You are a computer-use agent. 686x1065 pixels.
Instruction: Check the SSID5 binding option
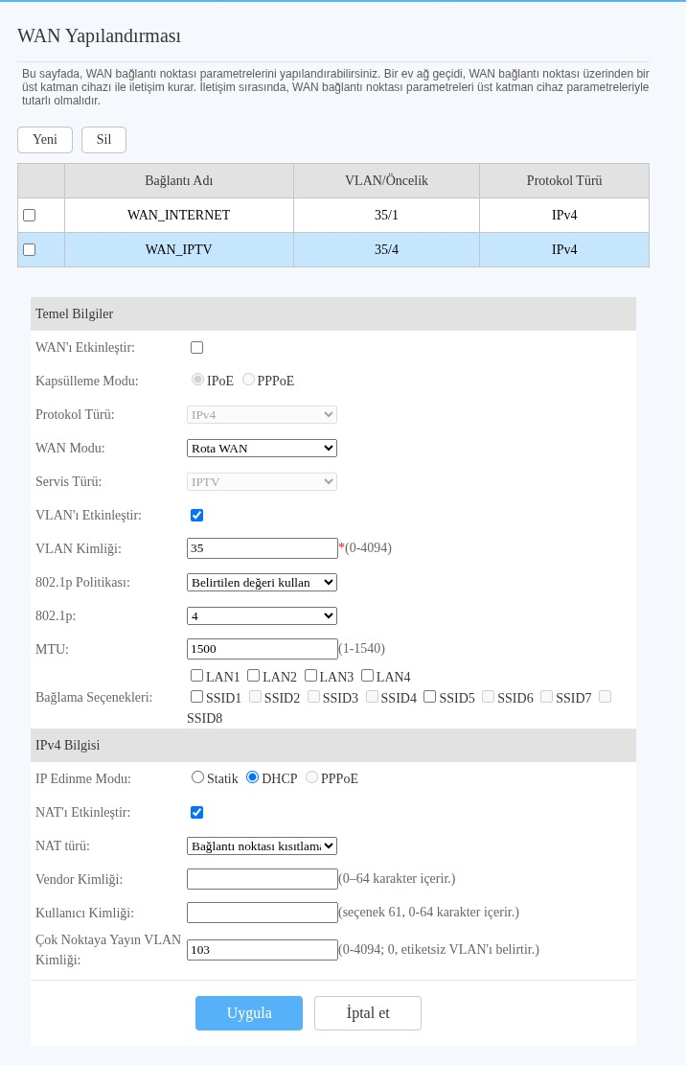(429, 696)
